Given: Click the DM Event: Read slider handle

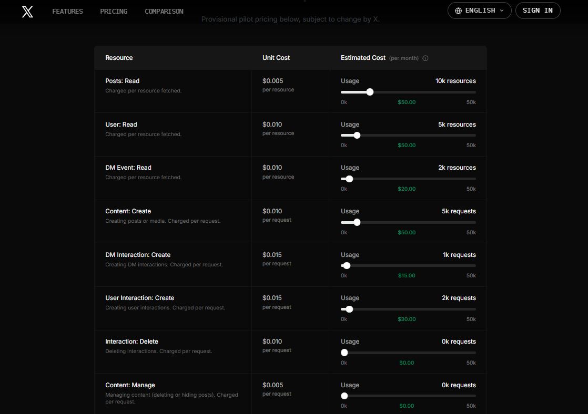Looking at the screenshot, I should coord(349,179).
